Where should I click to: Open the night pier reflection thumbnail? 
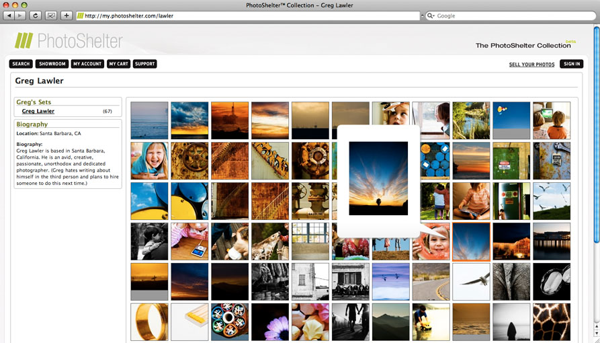(552, 241)
